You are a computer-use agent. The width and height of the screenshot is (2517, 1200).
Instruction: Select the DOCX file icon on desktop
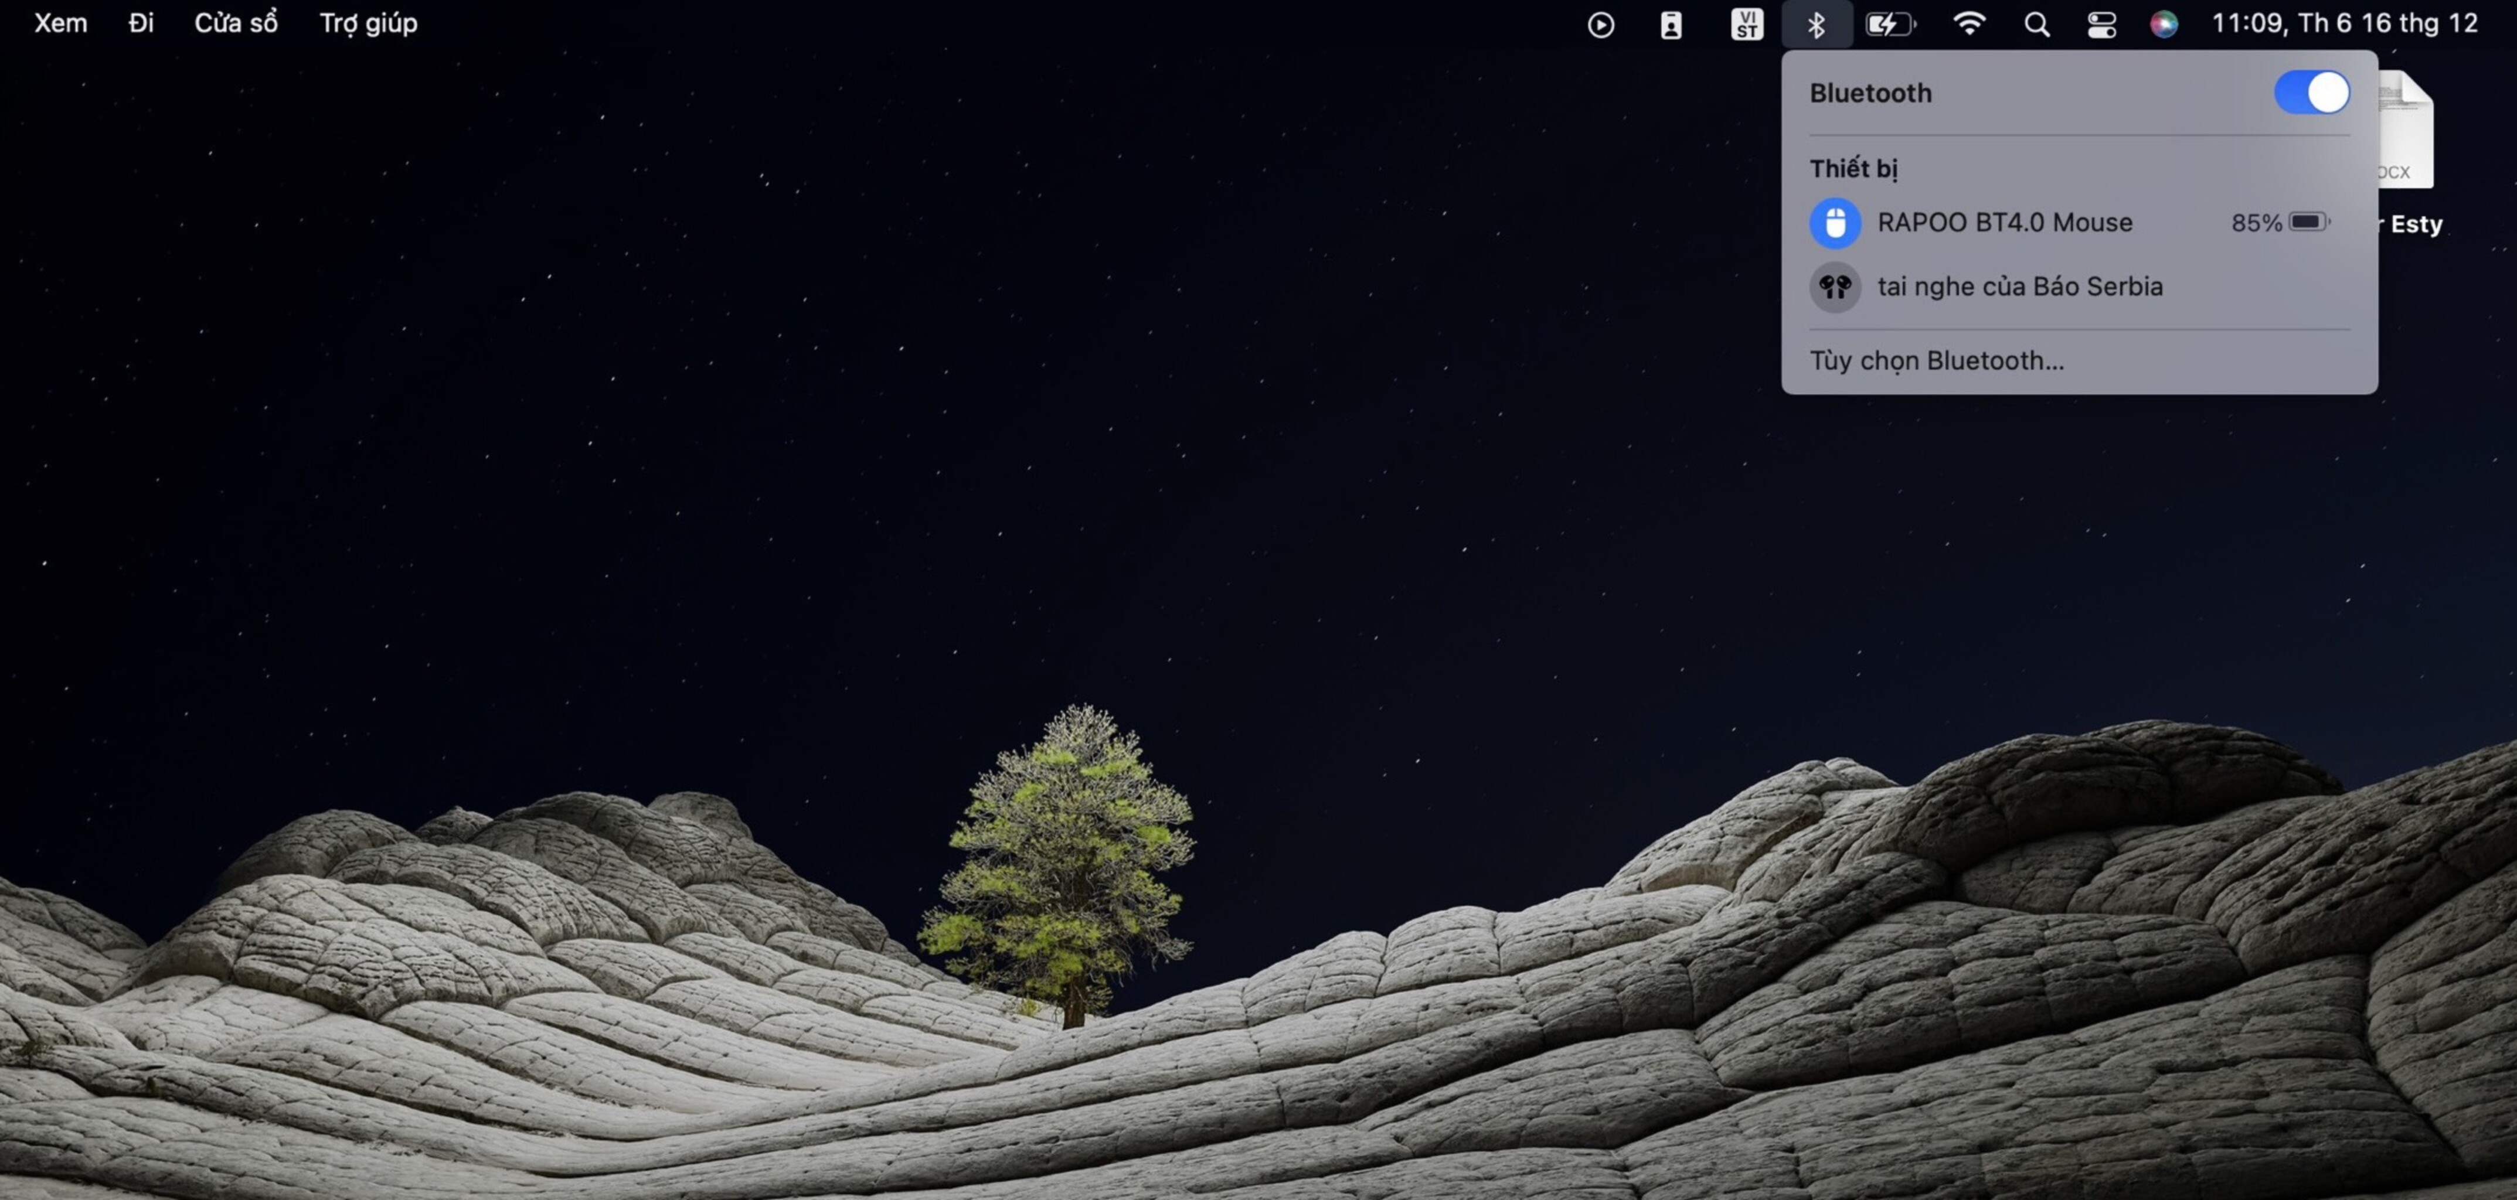click(2406, 129)
